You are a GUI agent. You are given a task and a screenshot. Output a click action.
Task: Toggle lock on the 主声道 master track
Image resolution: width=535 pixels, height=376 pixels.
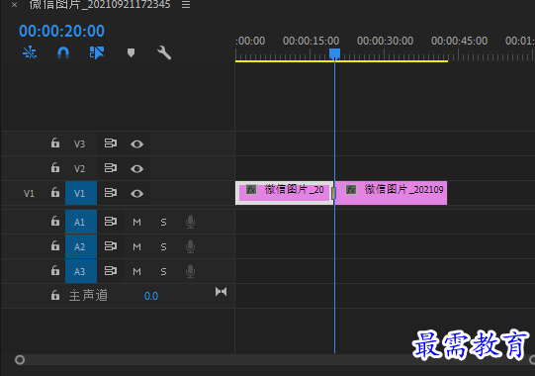tap(55, 296)
